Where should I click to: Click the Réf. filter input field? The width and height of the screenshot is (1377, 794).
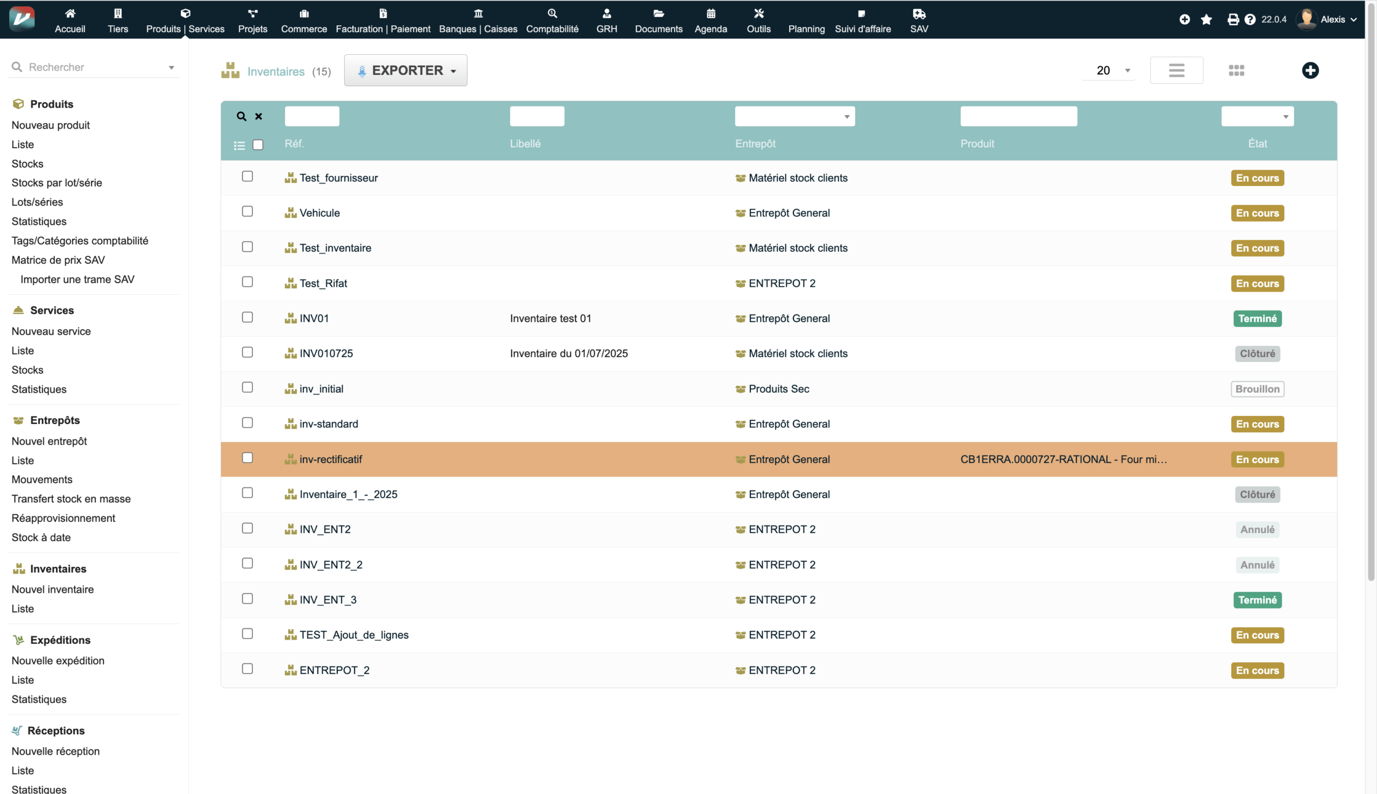coord(312,116)
